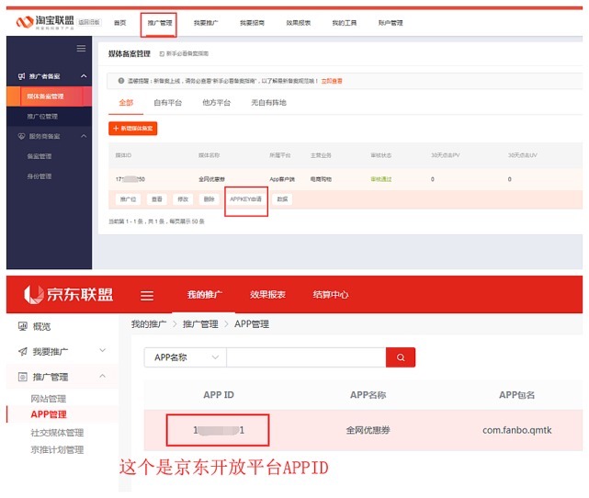Open the 首页 tab in 淘宝联盟 nav

coord(120,23)
